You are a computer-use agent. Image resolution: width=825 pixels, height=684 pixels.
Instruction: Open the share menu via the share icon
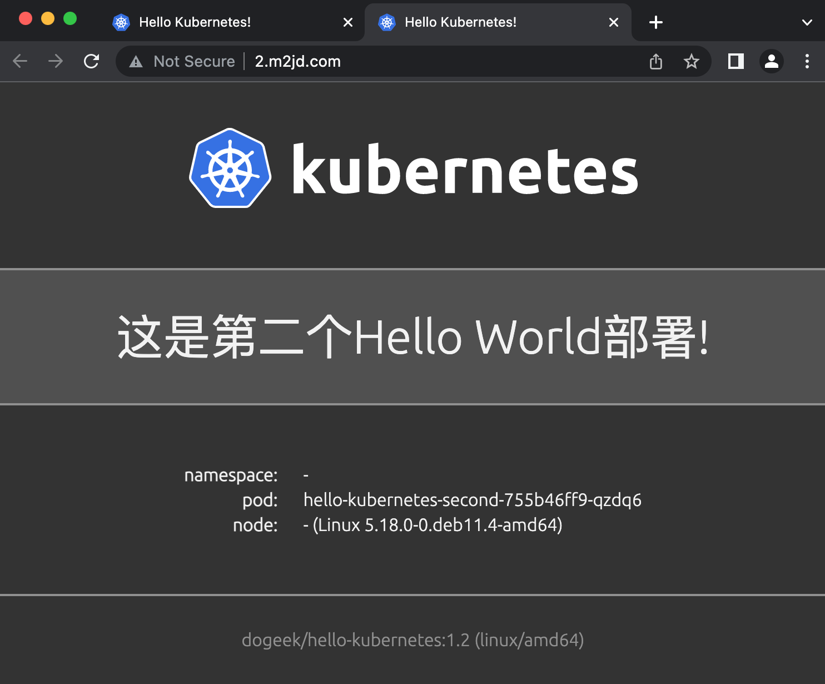655,61
